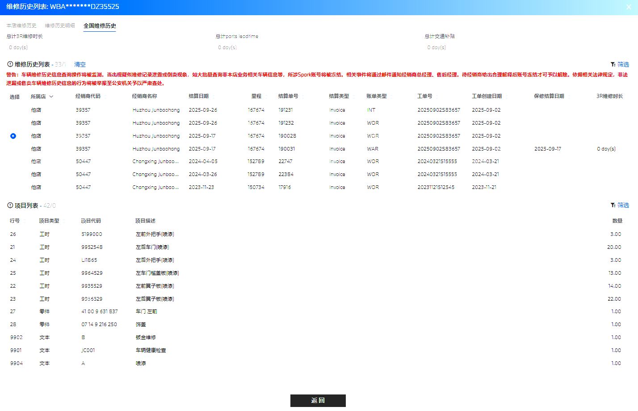Viewport: 638px width, 411px height.
Task: Select the radio button for invoice 190028
Action: click(x=13, y=136)
